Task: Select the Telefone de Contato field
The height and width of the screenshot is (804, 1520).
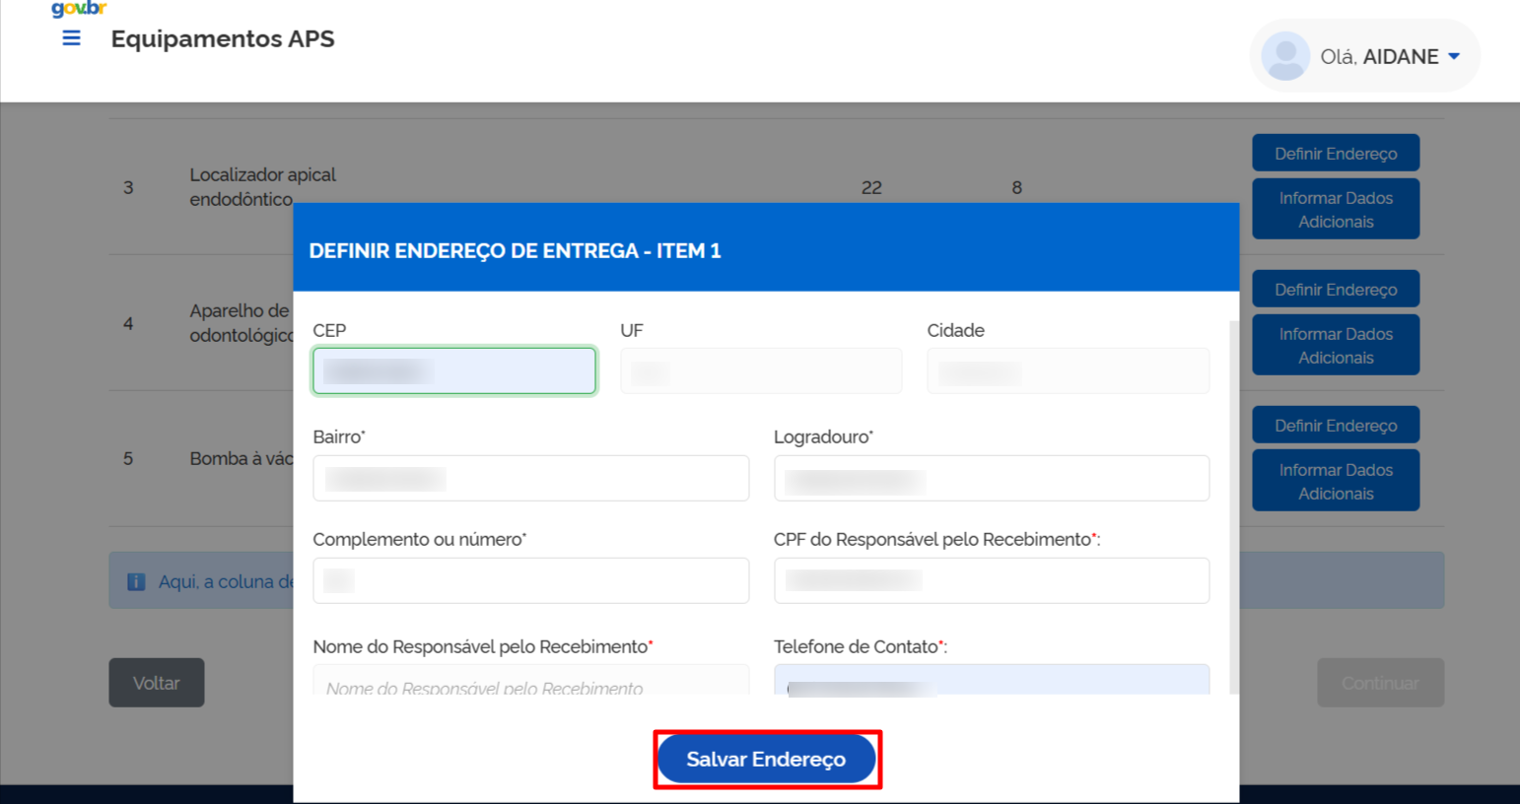Action: (991, 681)
